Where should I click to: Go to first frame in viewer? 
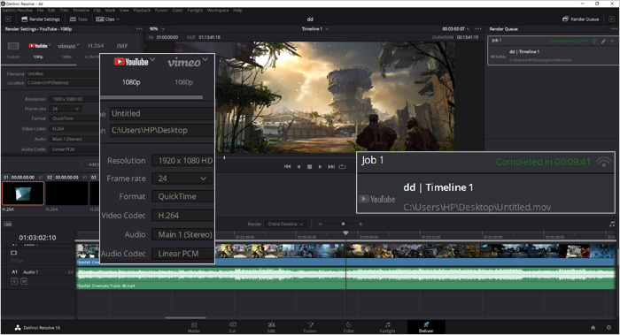pos(288,166)
